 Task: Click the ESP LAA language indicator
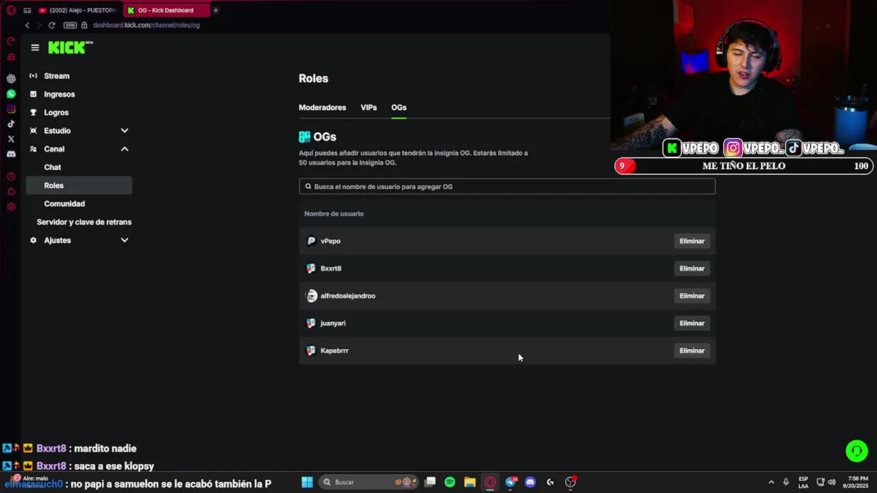[803, 482]
